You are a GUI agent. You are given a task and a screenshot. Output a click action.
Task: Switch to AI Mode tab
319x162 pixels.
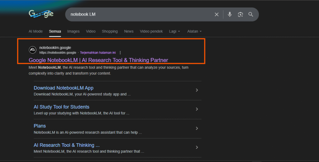[x=36, y=31]
